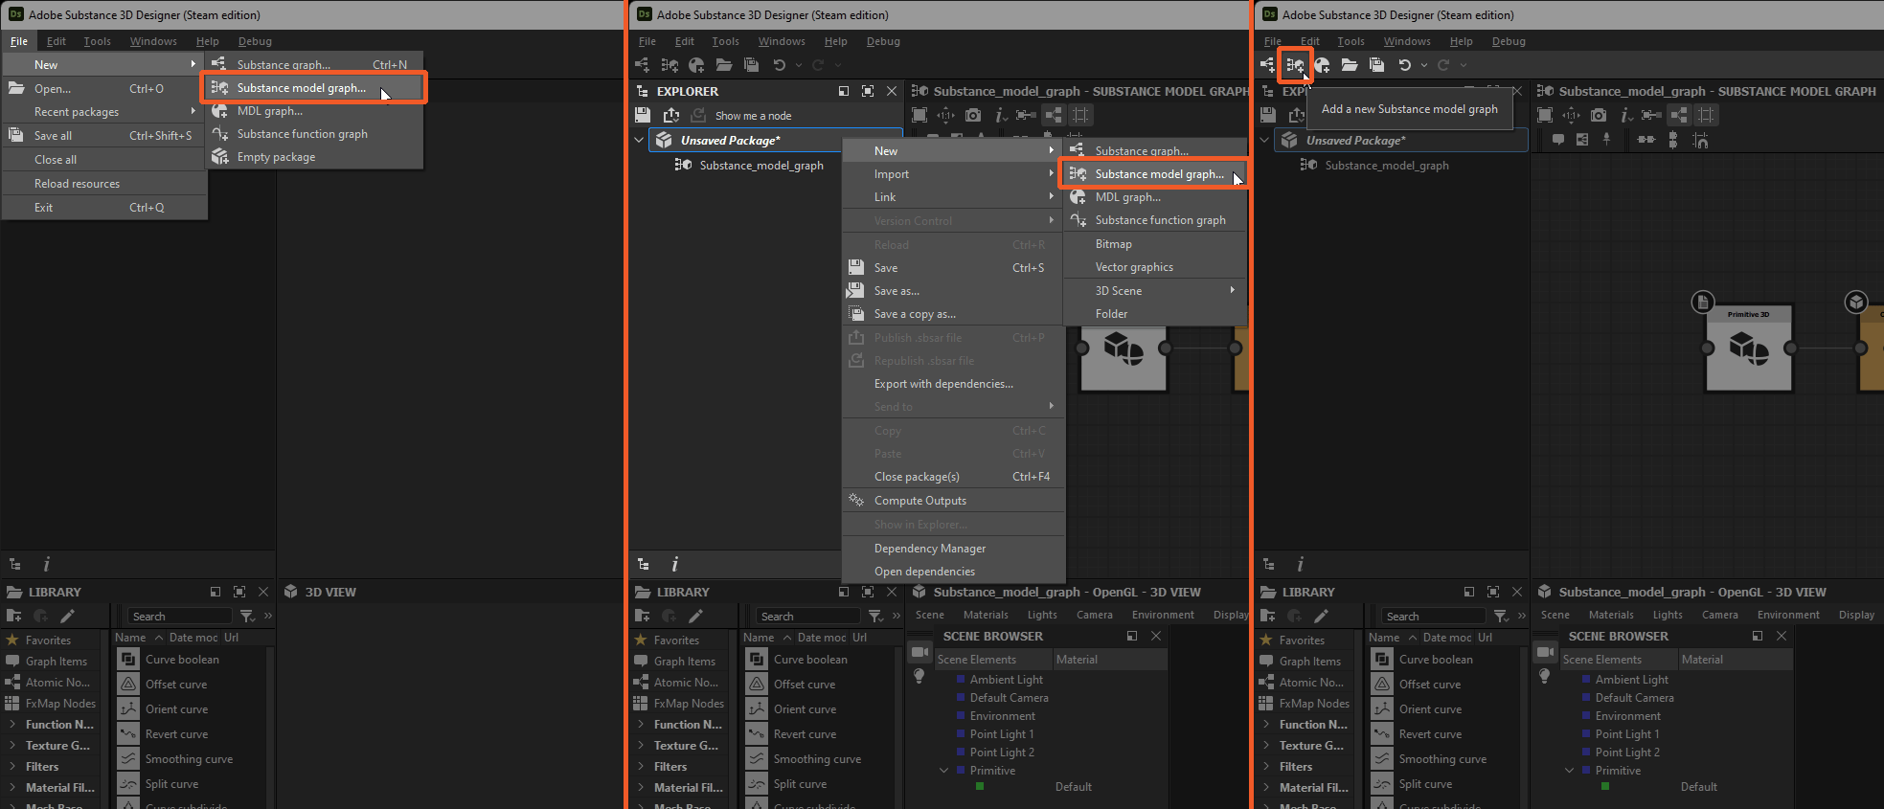Click new MDL graph icon in middle window toolbar
This screenshot has height=809, width=1884.
pyautogui.click(x=696, y=65)
